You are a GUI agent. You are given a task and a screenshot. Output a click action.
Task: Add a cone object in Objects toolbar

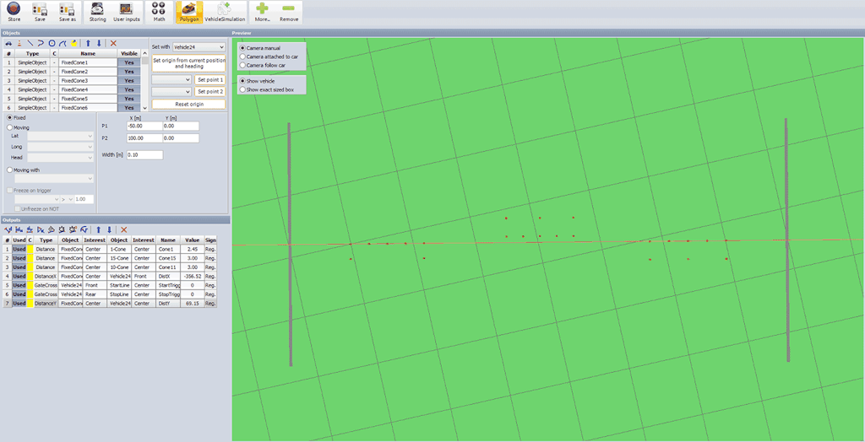[19, 43]
